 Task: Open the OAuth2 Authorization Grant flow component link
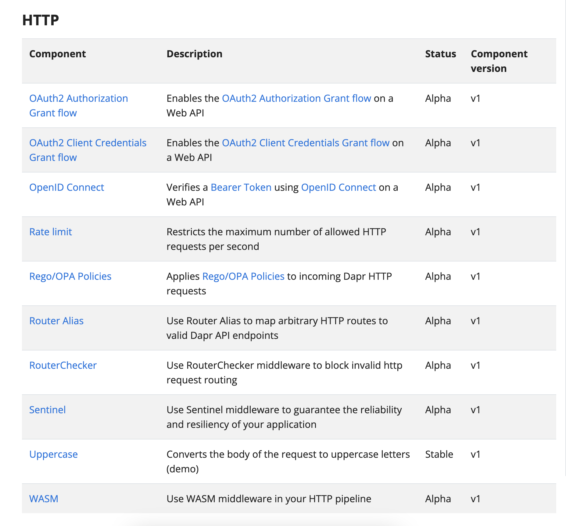tap(78, 105)
